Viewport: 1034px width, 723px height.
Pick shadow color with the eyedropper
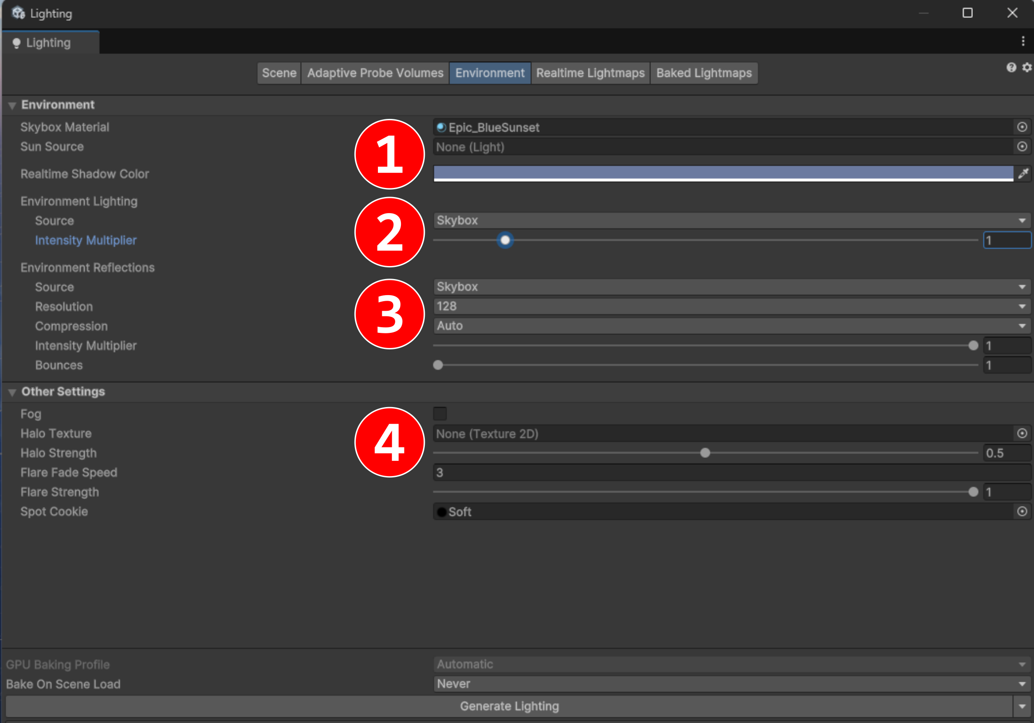1023,174
